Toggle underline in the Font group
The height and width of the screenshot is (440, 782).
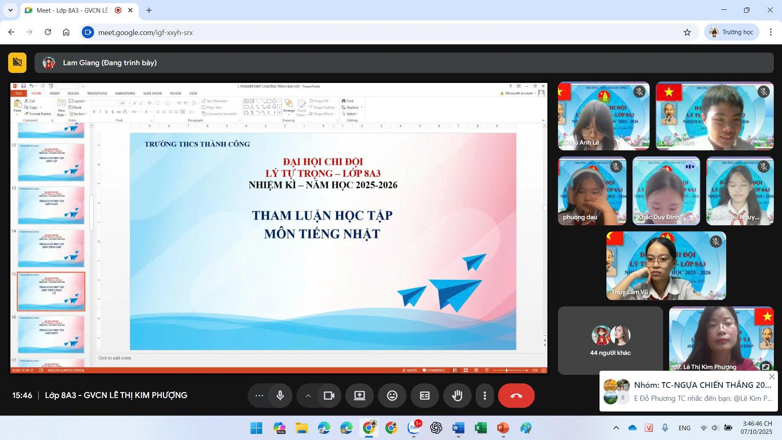click(105, 111)
